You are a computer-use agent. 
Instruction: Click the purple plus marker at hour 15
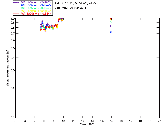coord(110,26)
